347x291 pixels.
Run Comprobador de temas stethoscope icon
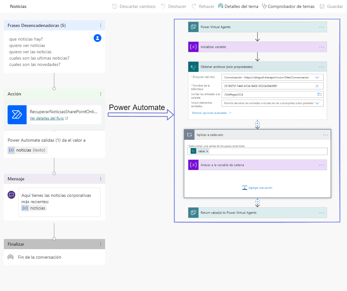[264, 6]
